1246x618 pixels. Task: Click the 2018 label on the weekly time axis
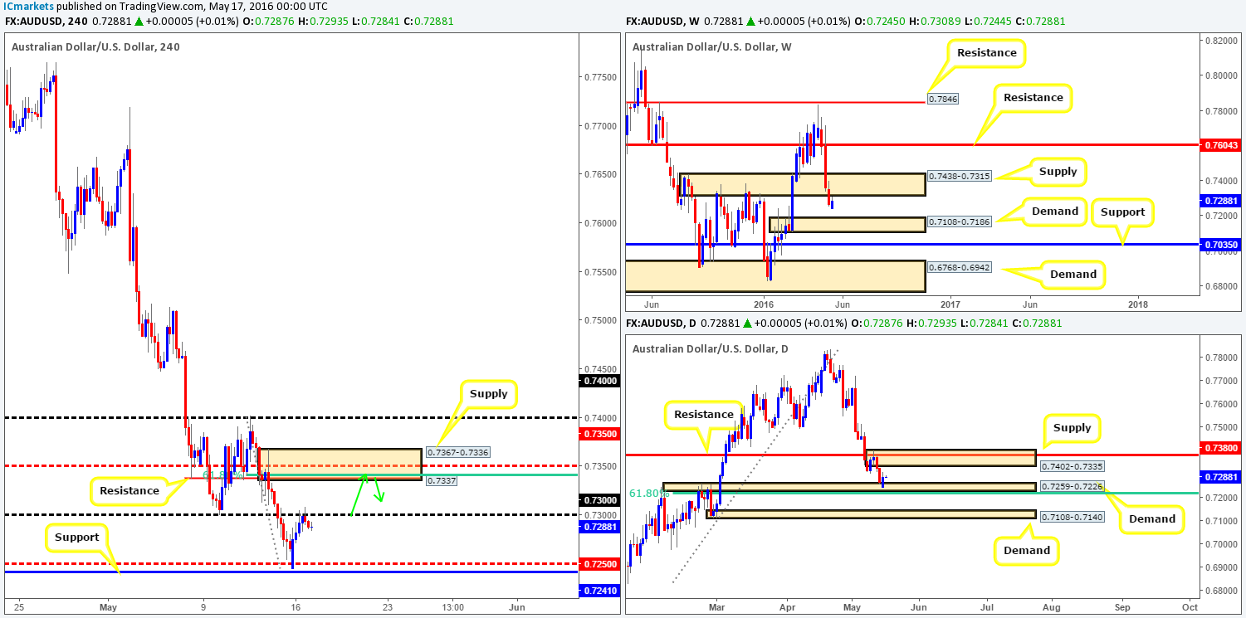pyautogui.click(x=1137, y=305)
